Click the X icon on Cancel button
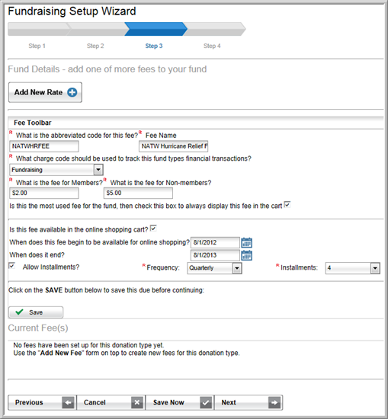Image resolution: width=388 pixels, height=419 pixels. tap(137, 402)
